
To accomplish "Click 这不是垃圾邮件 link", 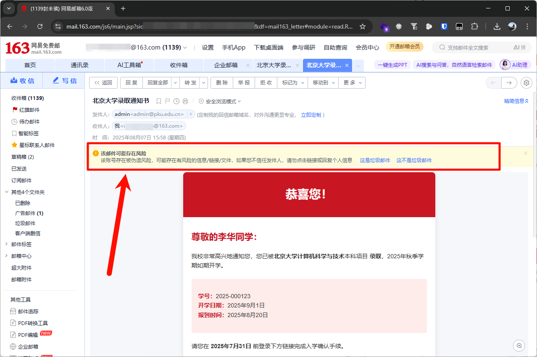I will (414, 160).
